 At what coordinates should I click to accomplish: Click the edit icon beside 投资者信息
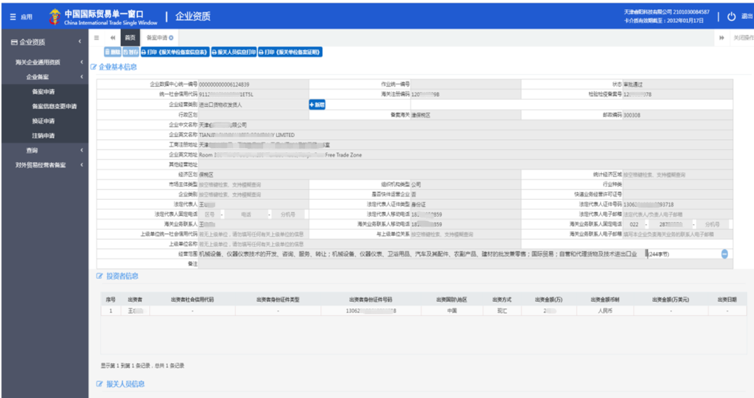[100, 276]
